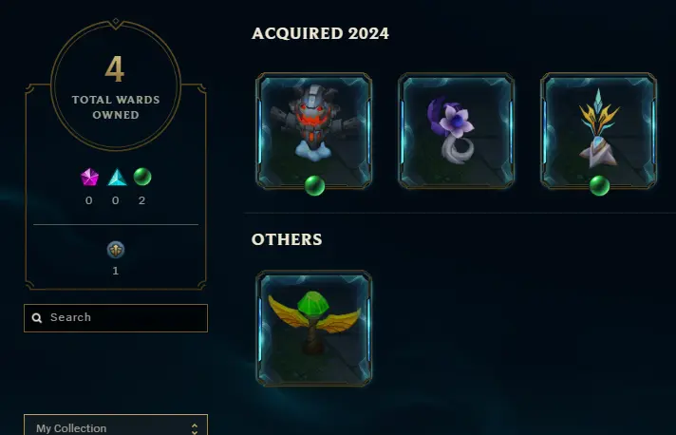676x435 pixels.
Task: Click the round gold emblem icon above 1
Action: (116, 250)
